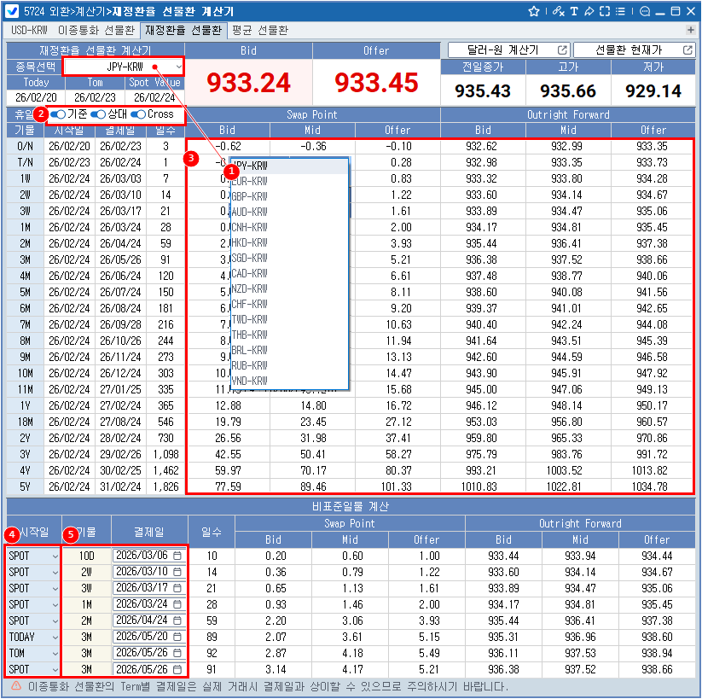Viewport: 702px width, 699px height.
Task: Click the favorites star icon in title bar
Action: (x=534, y=11)
